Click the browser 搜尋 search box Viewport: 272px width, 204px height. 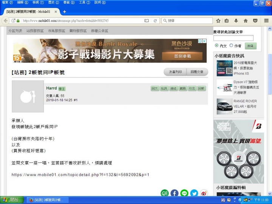(x=187, y=21)
